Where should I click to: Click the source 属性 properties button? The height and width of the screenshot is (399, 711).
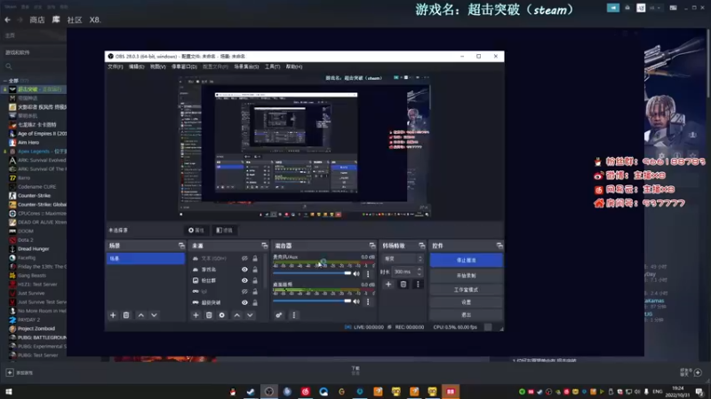pyautogui.click(x=196, y=231)
